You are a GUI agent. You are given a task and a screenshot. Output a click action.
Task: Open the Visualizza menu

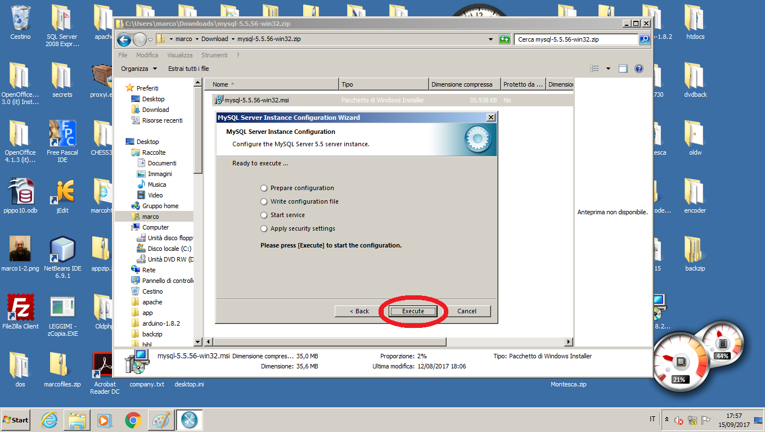click(179, 55)
